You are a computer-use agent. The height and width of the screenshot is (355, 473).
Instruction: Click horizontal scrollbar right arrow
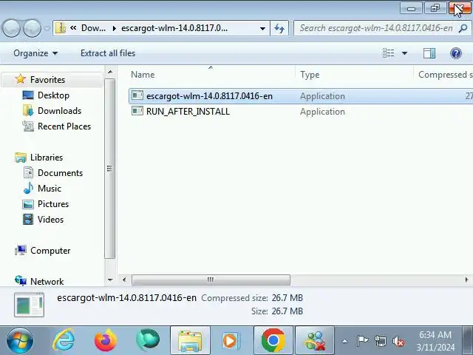pyautogui.click(x=466, y=280)
